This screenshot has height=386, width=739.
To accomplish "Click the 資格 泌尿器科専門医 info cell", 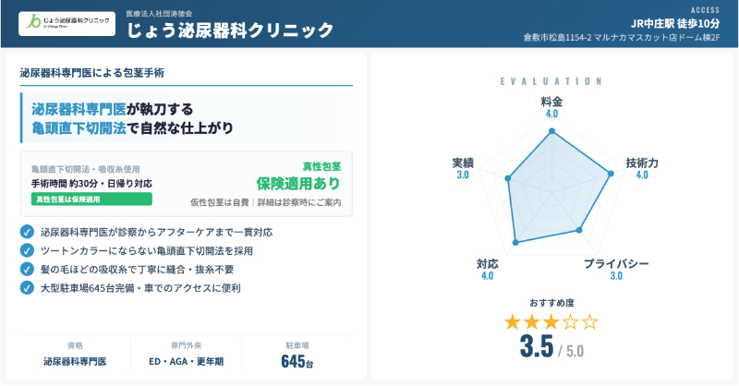I will coord(75,355).
